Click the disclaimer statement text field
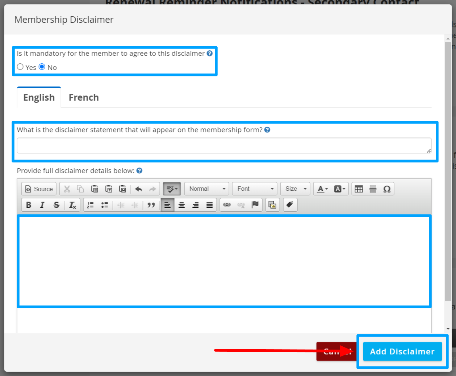This screenshot has width=456, height=376. pyautogui.click(x=224, y=145)
